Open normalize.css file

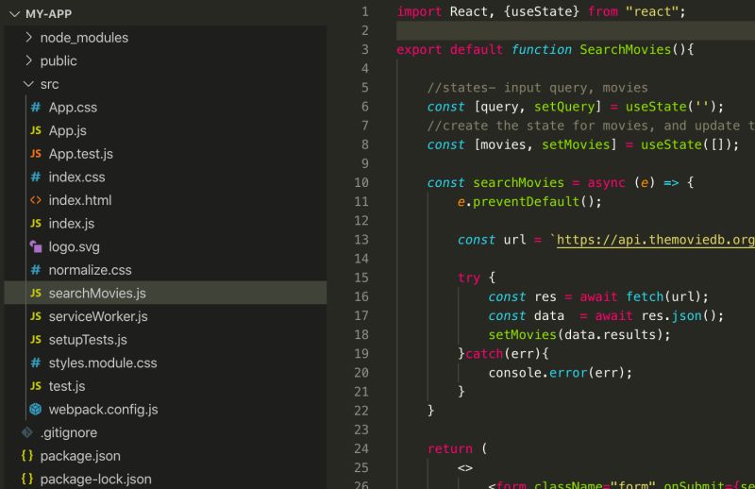[x=90, y=270]
